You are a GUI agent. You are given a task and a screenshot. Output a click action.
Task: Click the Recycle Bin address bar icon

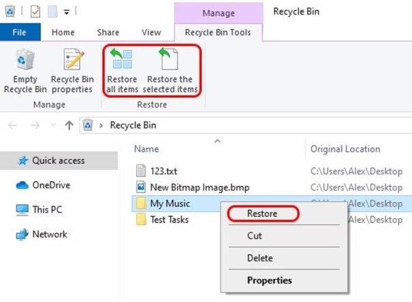(x=87, y=125)
